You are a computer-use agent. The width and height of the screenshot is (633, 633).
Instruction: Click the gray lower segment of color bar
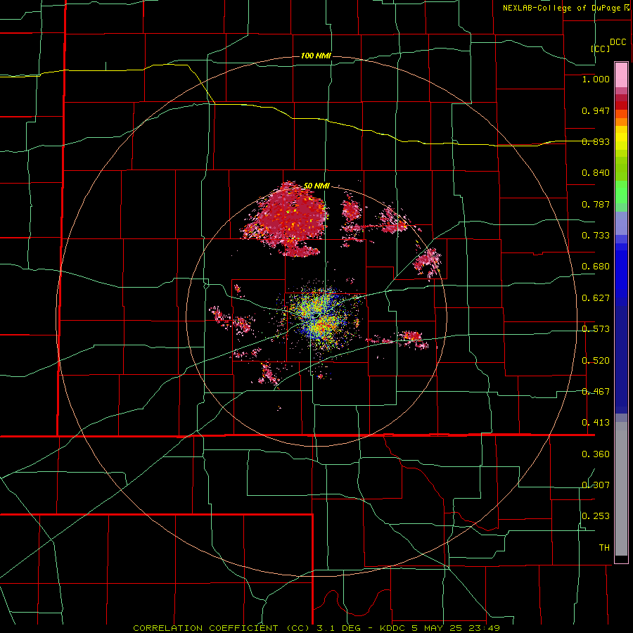pos(621,489)
